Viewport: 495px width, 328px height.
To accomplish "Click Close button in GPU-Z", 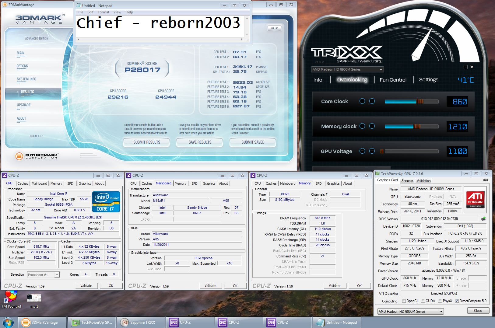I will click(478, 311).
